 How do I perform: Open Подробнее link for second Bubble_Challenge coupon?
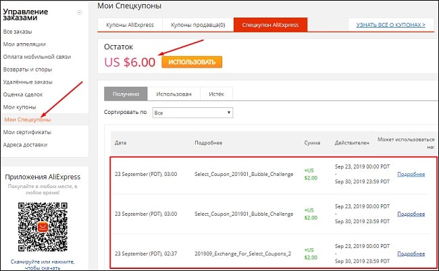411,214
